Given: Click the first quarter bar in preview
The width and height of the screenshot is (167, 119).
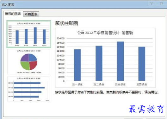Looking at the screenshot, I should click(77, 65).
